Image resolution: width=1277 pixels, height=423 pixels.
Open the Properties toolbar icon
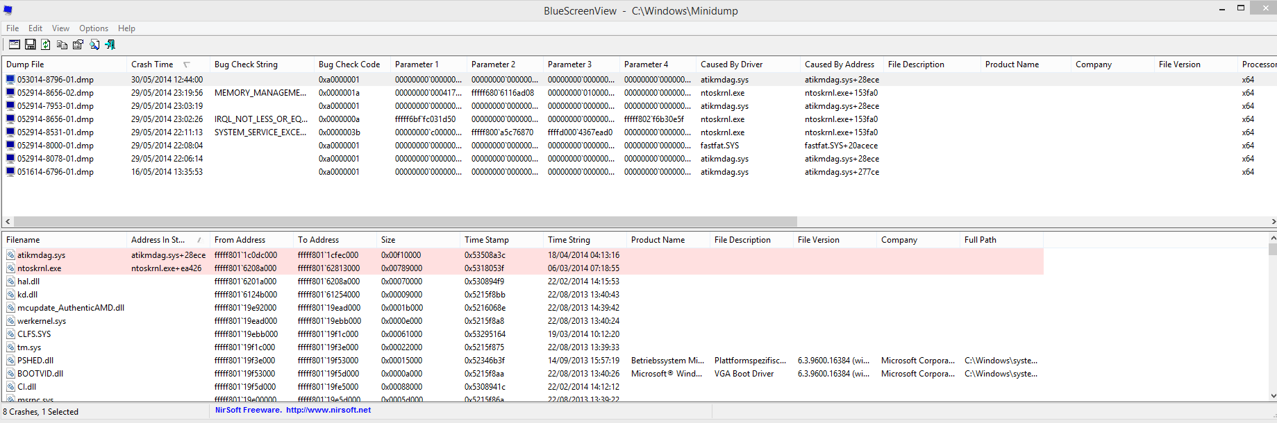tap(78, 44)
